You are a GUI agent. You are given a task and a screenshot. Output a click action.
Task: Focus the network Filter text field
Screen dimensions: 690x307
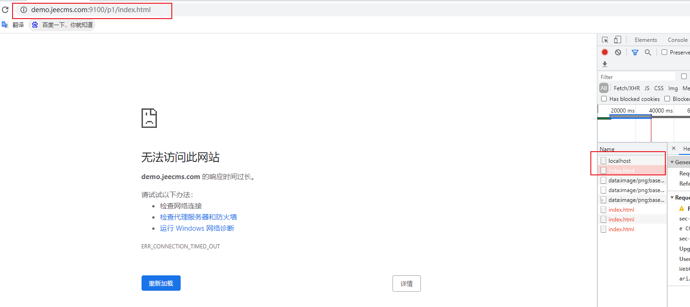tap(636, 77)
